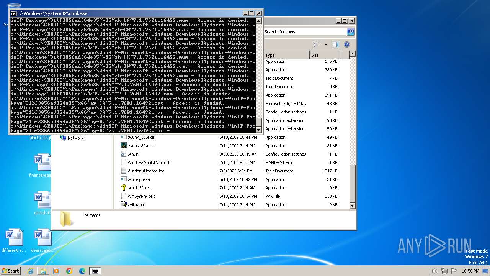Open the network tray icon

point(444,271)
